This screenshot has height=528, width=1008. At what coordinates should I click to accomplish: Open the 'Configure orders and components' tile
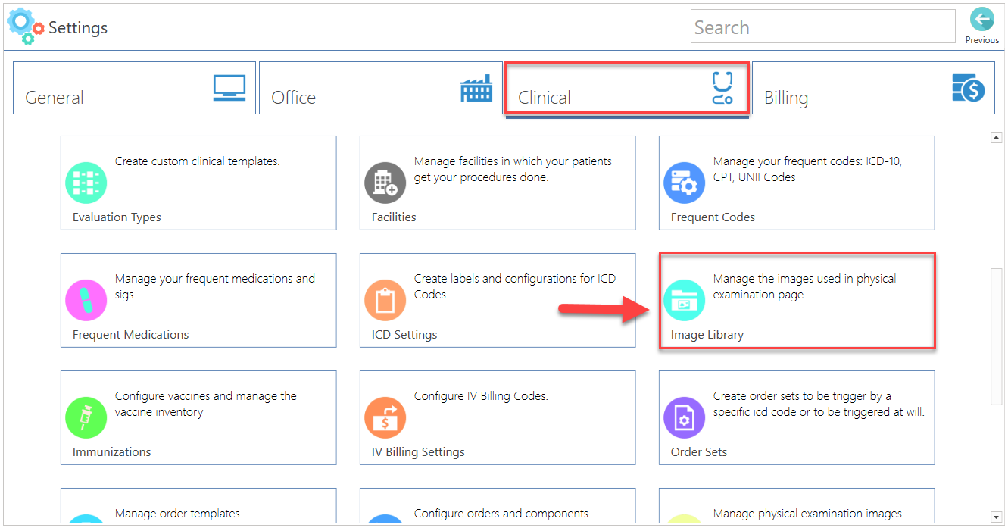(498, 506)
